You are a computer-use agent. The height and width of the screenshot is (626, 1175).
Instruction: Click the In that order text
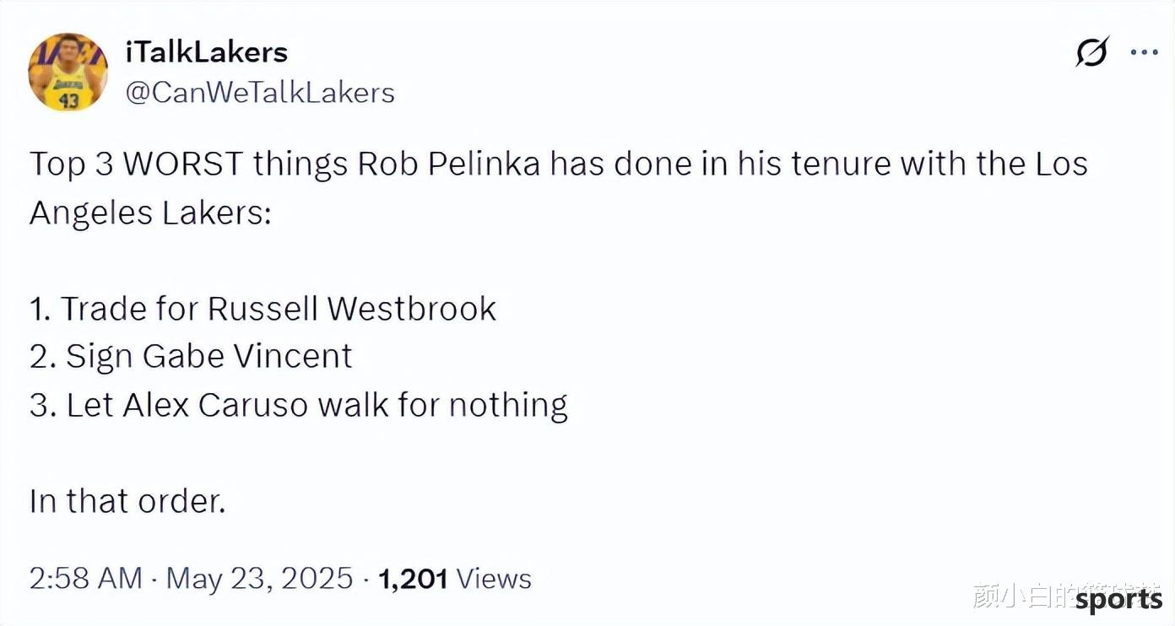127,502
